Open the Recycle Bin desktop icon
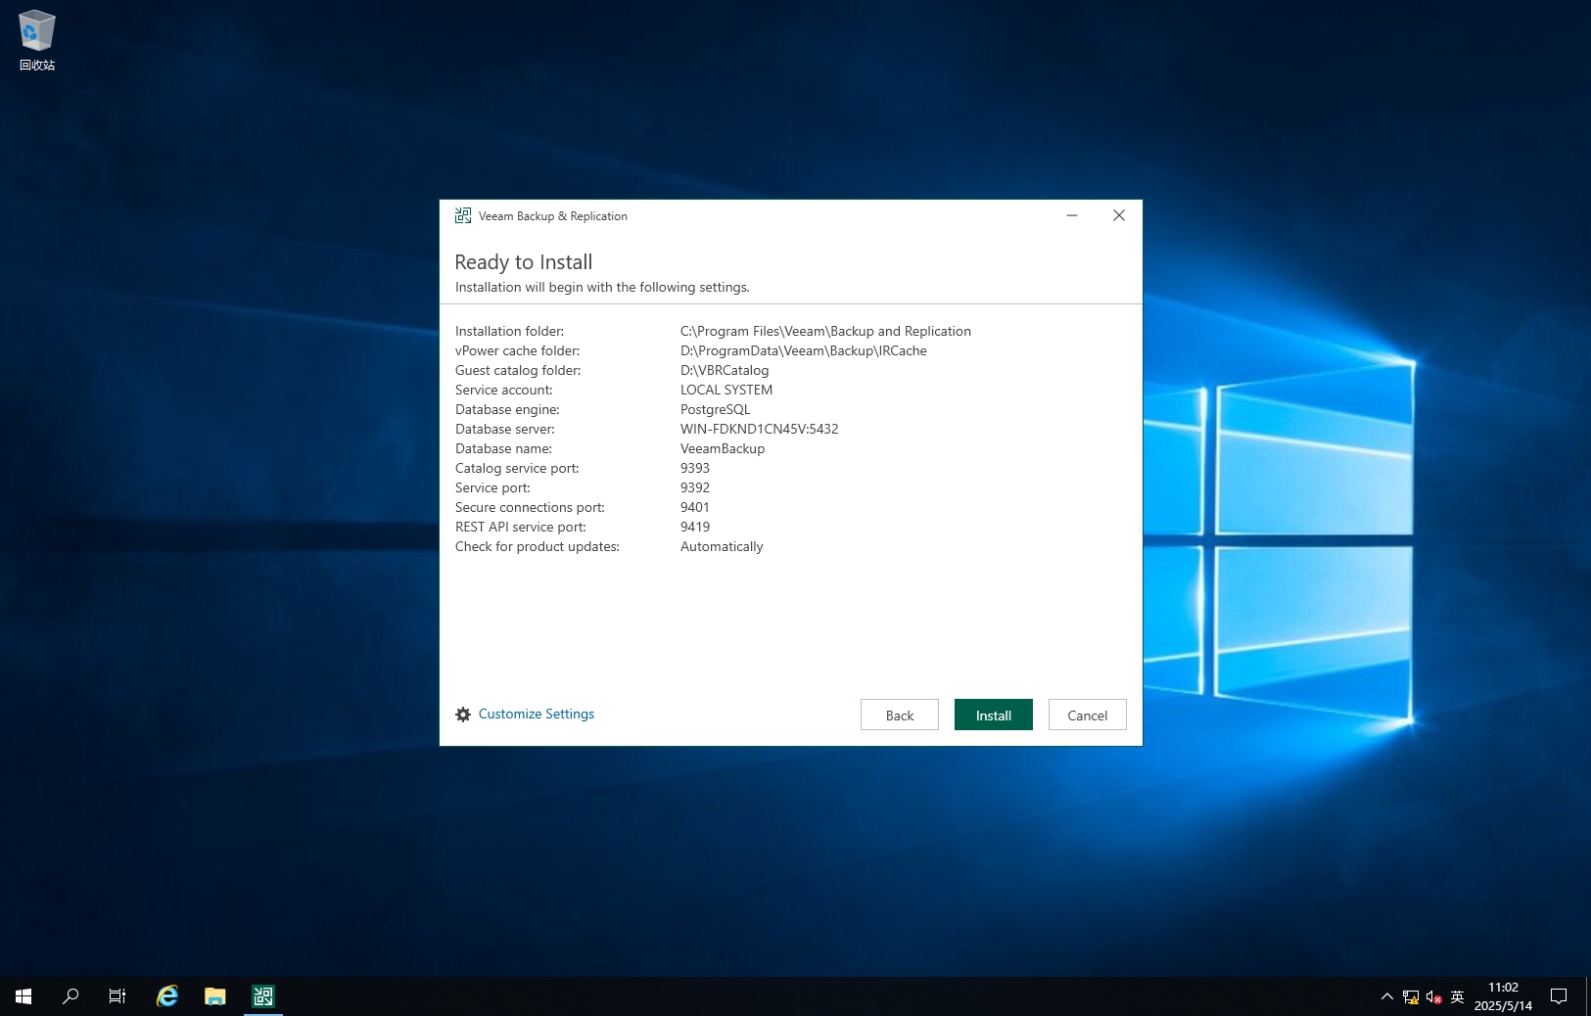 point(37,39)
